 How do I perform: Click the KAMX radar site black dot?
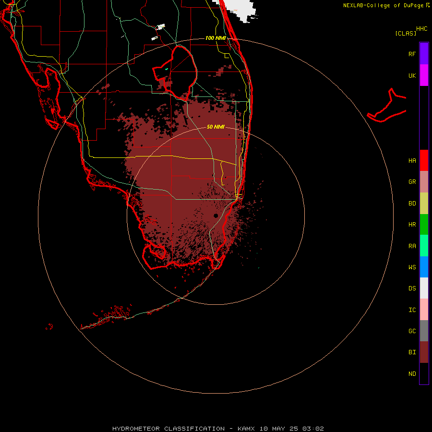[216, 216]
